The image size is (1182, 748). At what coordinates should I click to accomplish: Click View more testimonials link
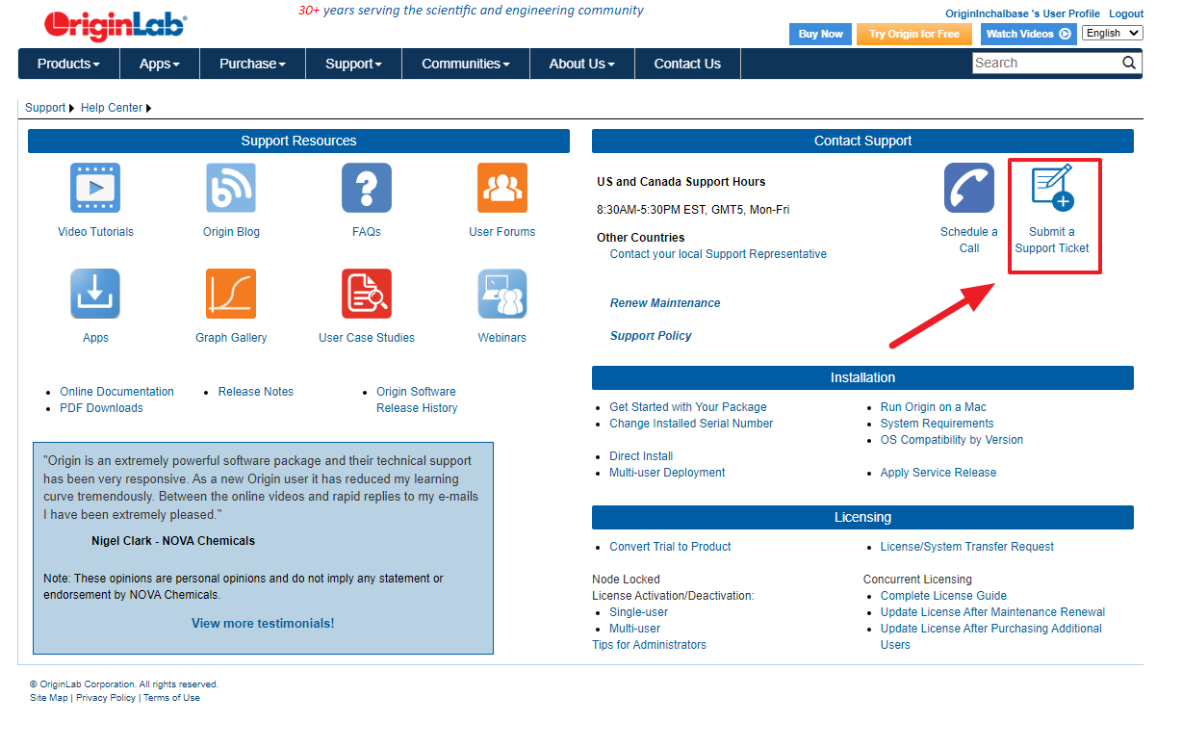pyautogui.click(x=263, y=623)
